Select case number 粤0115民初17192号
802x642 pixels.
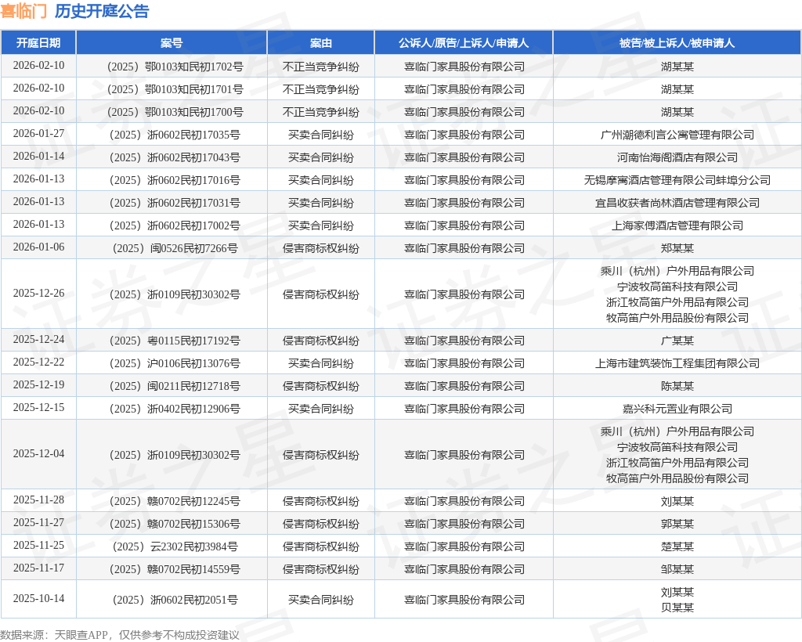coord(175,341)
